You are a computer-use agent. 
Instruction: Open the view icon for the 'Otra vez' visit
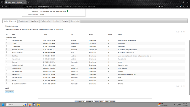coord(7,62)
